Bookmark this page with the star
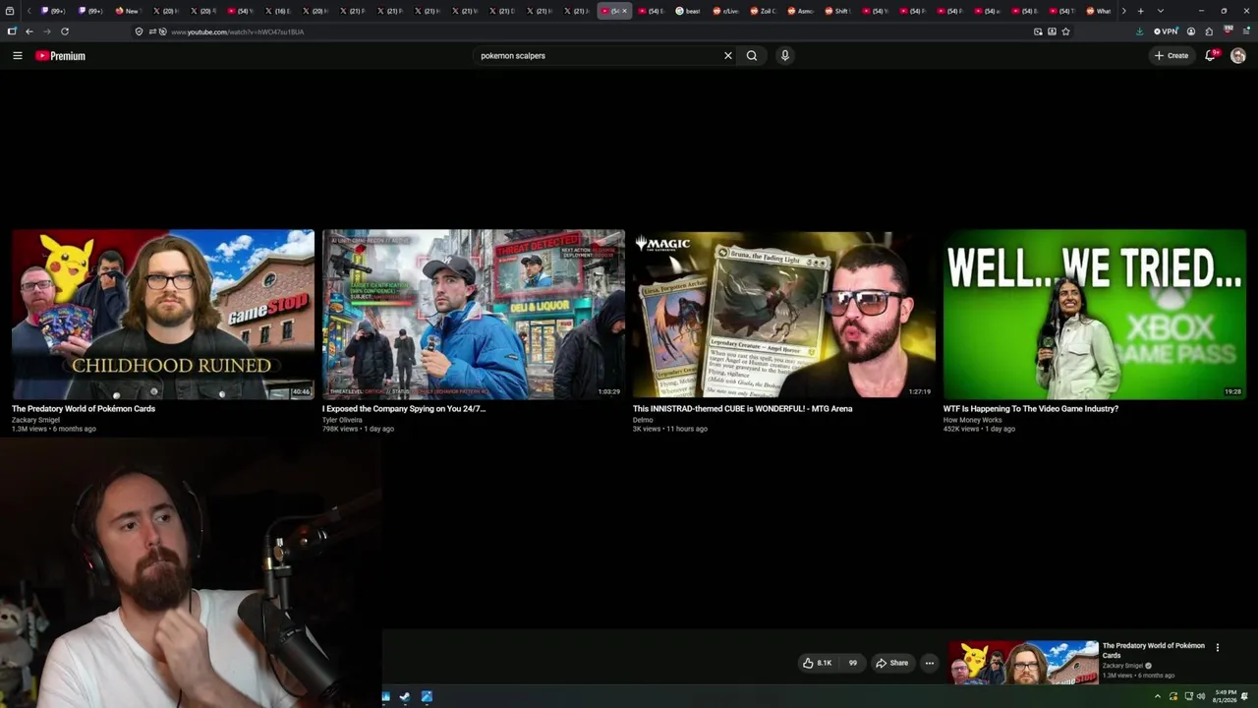Screen dimensions: 1258x708 coord(1065,31)
